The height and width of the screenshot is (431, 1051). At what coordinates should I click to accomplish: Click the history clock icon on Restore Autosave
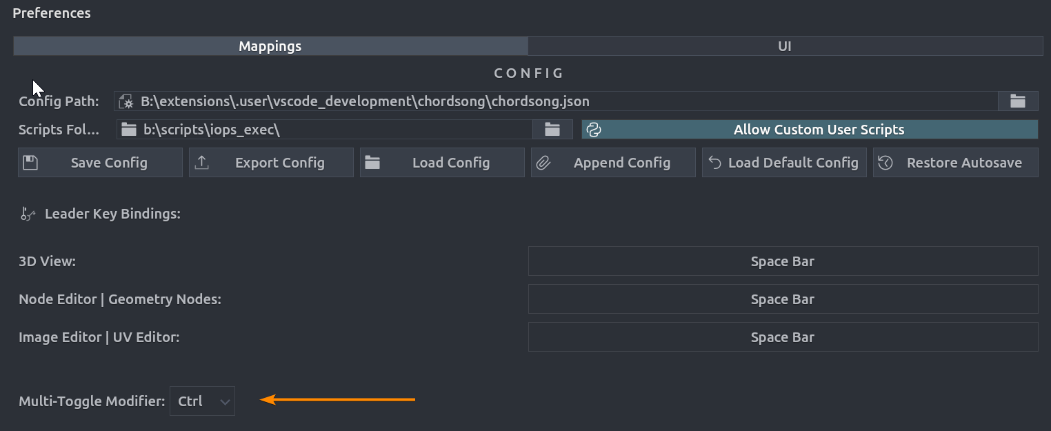pos(885,162)
